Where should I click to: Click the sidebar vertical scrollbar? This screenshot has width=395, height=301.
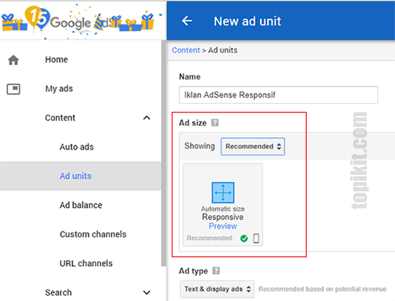click(164, 153)
